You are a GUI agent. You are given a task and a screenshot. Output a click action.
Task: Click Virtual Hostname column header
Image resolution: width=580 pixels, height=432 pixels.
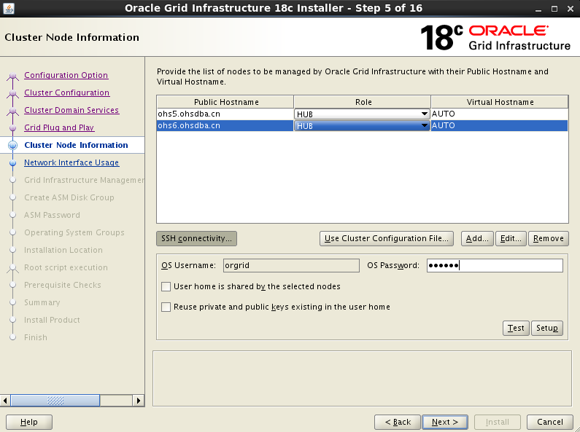(499, 102)
